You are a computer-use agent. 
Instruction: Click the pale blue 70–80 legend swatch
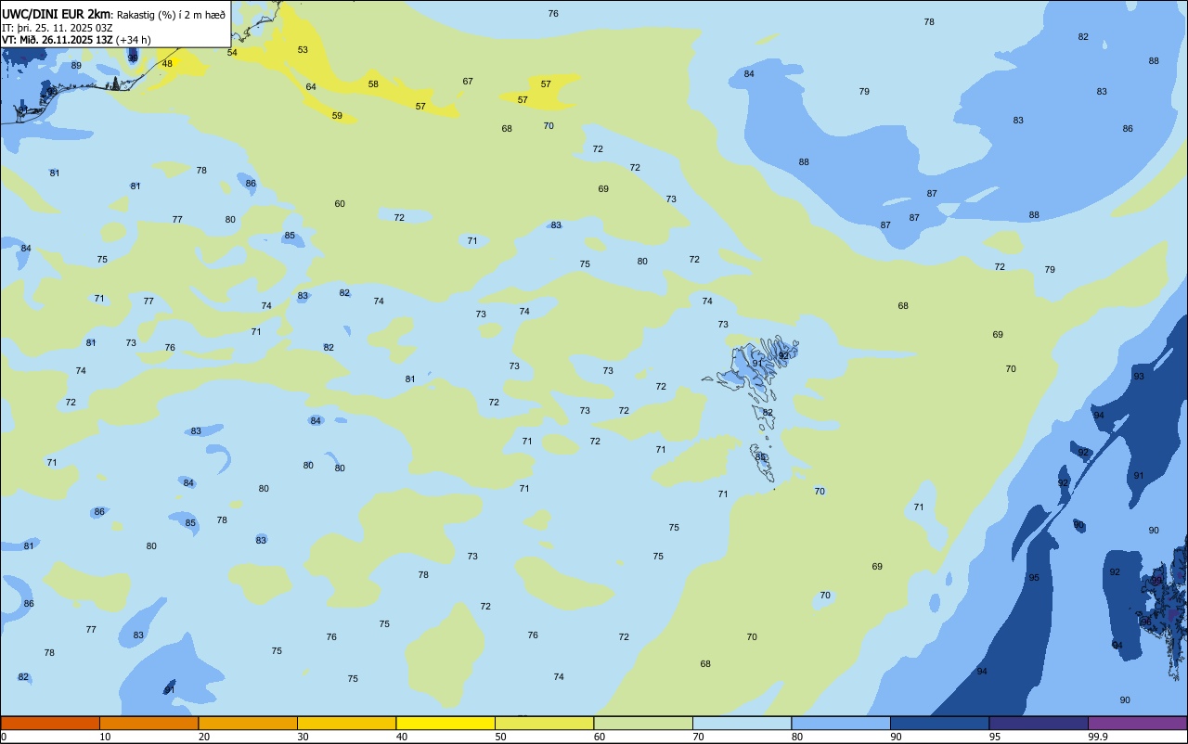pyautogui.click(x=742, y=723)
